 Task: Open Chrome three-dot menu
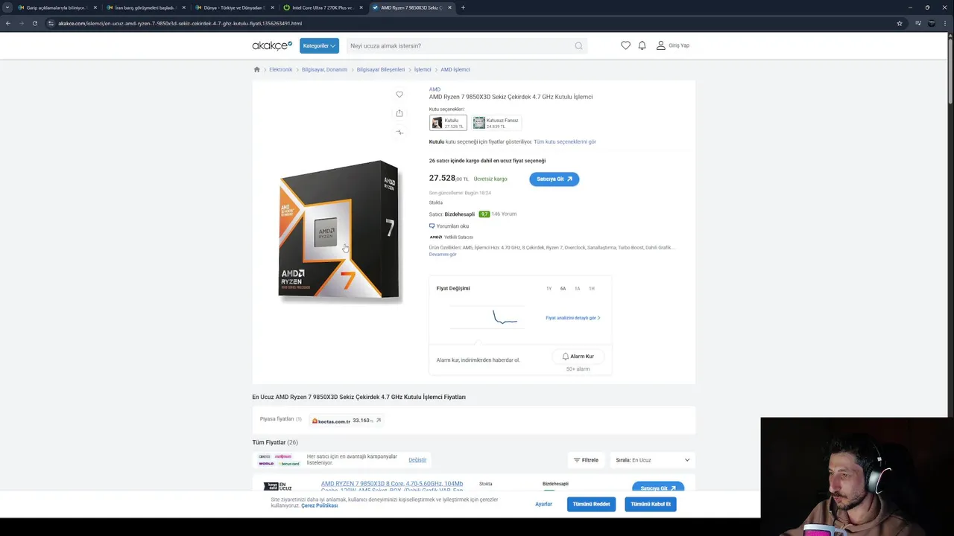[945, 23]
